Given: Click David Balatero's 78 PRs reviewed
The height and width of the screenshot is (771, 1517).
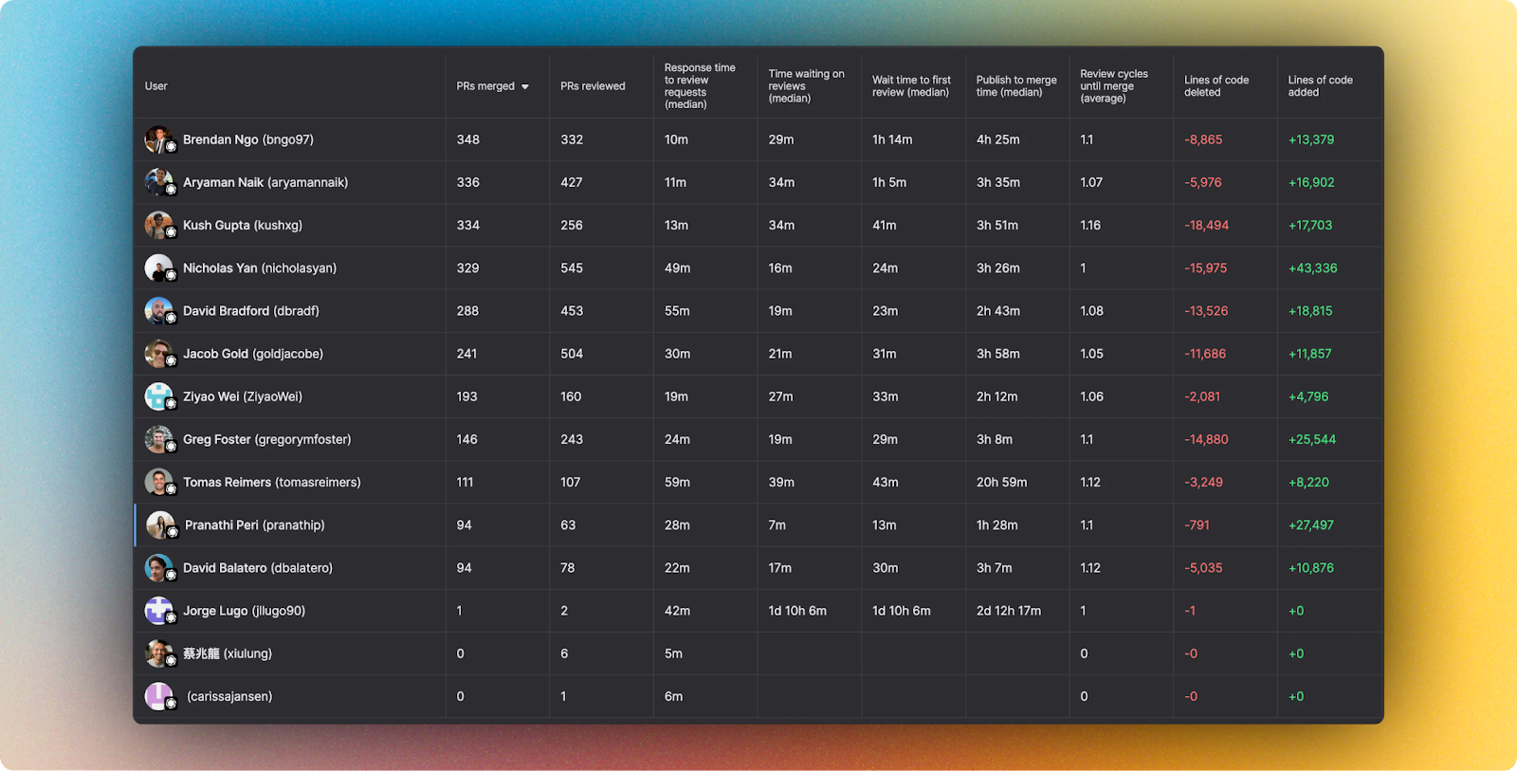Looking at the screenshot, I should click(568, 568).
